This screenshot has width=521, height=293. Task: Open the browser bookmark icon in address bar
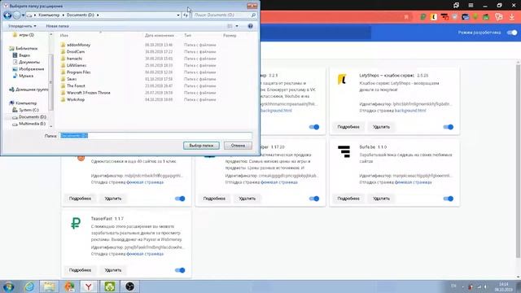click(x=406, y=17)
